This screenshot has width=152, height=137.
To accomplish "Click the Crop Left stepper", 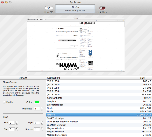I will pos(17,123).
